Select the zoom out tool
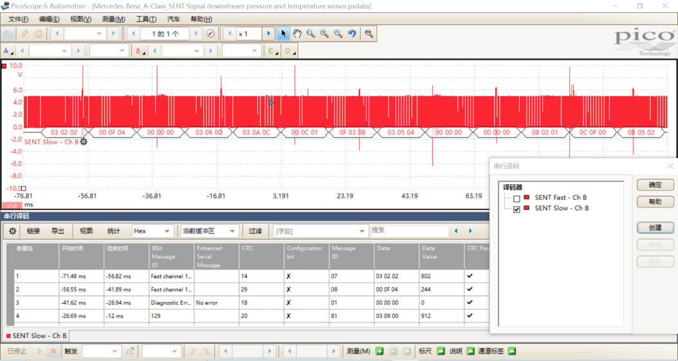 (338, 33)
